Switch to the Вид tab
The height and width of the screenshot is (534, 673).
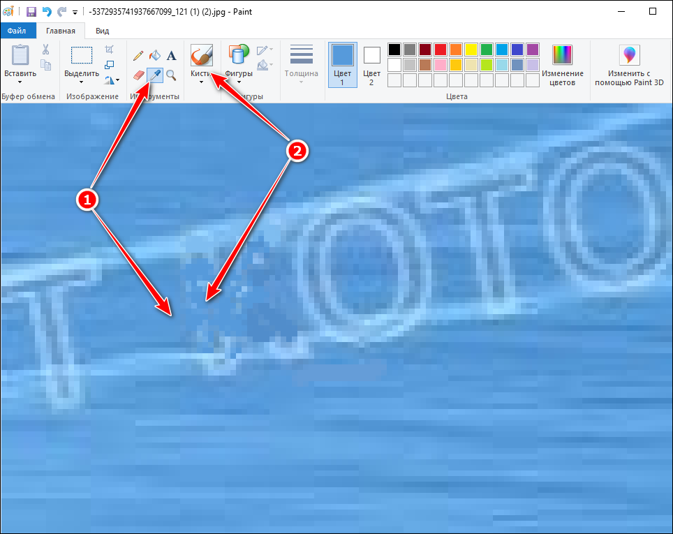pyautogui.click(x=102, y=31)
